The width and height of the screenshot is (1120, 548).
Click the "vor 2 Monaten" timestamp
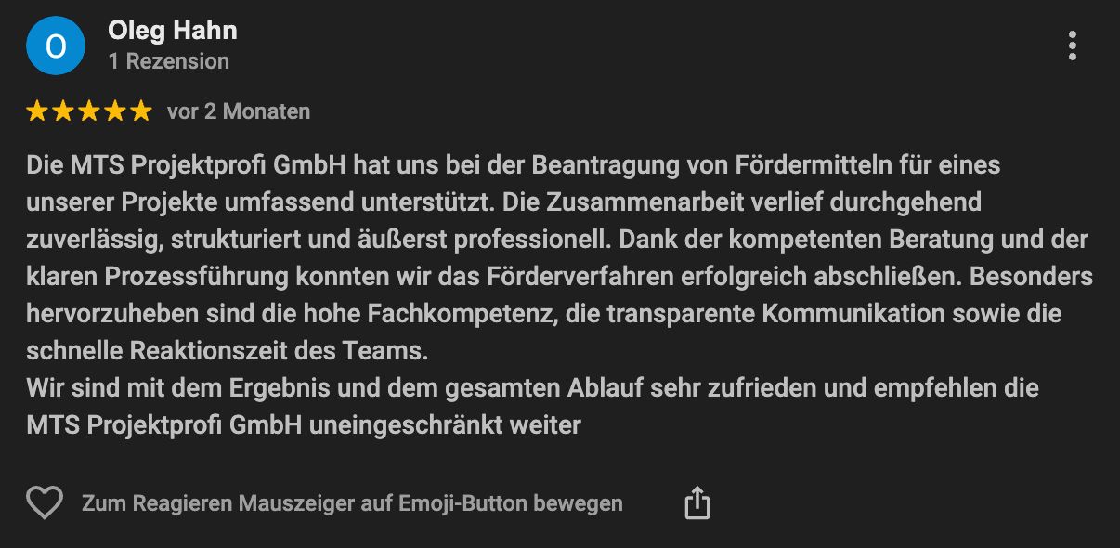point(239,111)
